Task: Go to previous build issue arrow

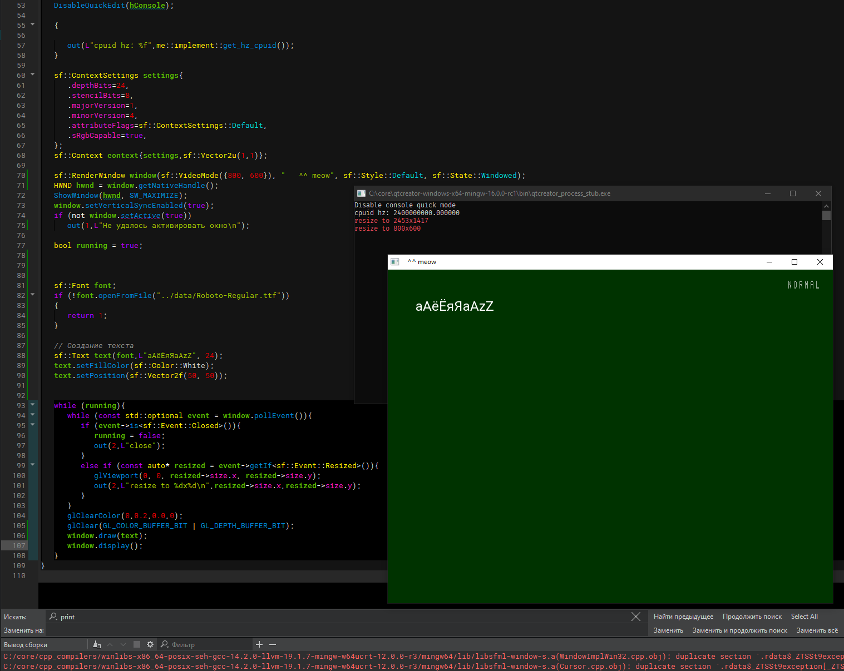Action: pyautogui.click(x=110, y=644)
